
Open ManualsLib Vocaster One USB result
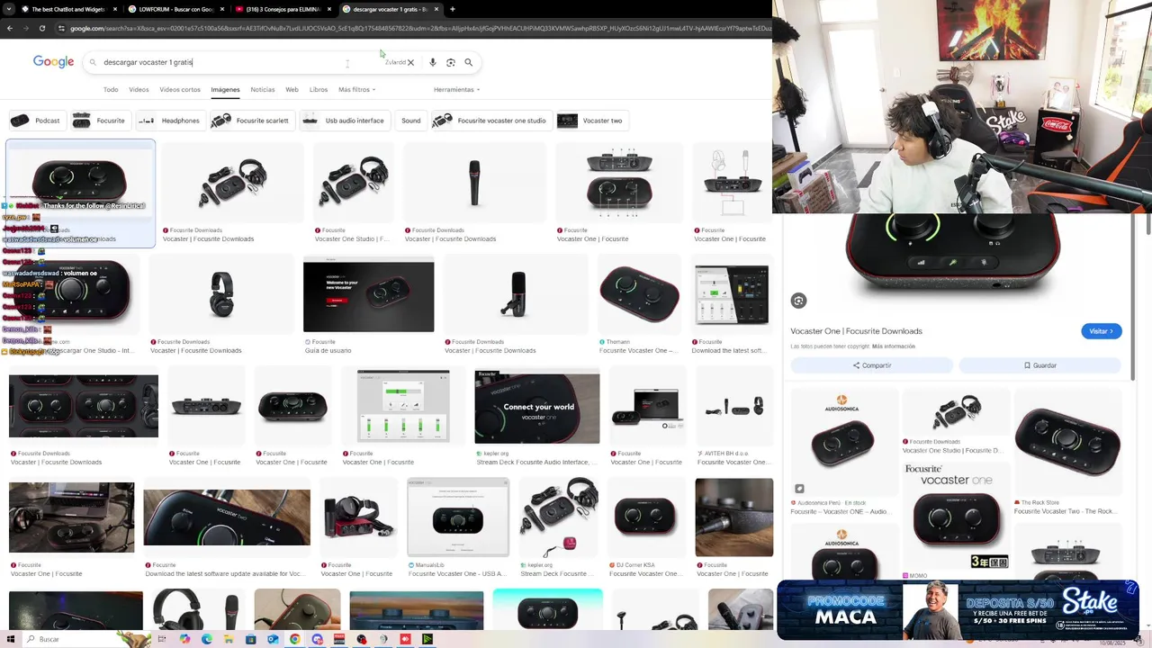pyautogui.click(x=458, y=517)
